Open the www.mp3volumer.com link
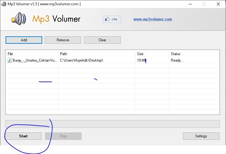 [x=152, y=19]
